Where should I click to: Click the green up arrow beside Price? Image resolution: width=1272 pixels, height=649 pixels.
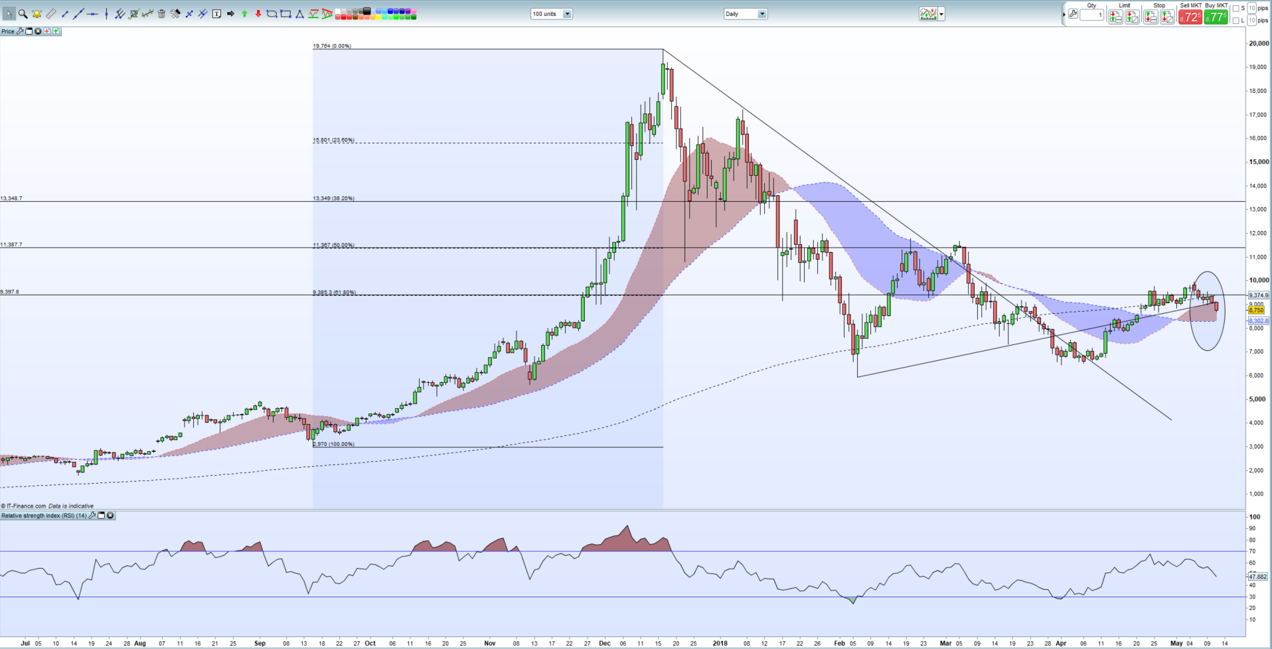pos(56,31)
